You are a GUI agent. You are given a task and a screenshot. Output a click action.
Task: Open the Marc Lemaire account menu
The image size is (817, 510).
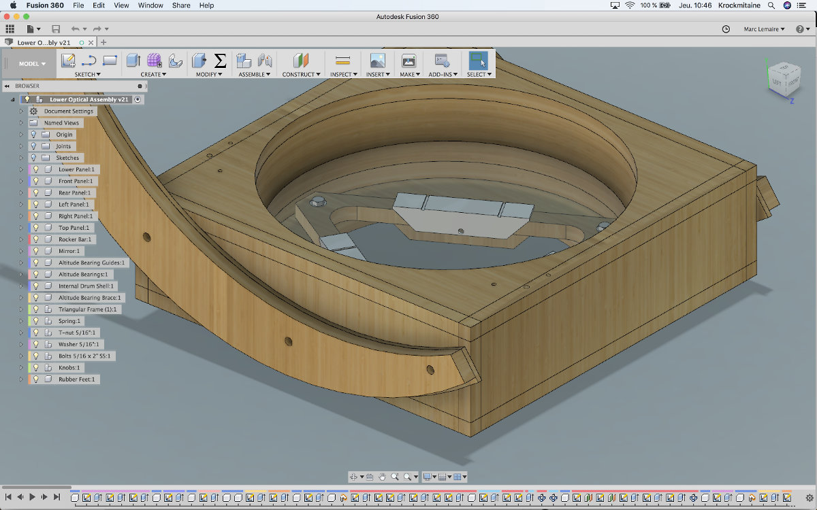(763, 29)
